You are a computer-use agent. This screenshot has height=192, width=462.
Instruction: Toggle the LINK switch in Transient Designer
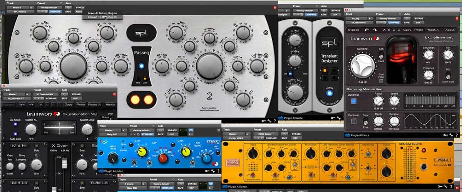300,74
